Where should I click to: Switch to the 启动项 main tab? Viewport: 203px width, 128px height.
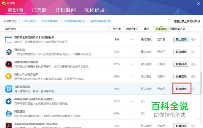point(16,10)
